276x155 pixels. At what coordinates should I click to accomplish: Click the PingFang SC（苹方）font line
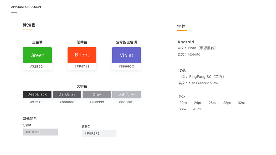(201, 77)
